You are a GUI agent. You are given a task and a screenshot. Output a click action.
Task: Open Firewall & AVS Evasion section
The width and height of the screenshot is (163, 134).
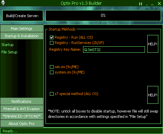click(22, 109)
